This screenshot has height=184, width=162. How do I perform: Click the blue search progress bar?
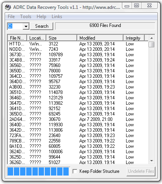click(38, 171)
